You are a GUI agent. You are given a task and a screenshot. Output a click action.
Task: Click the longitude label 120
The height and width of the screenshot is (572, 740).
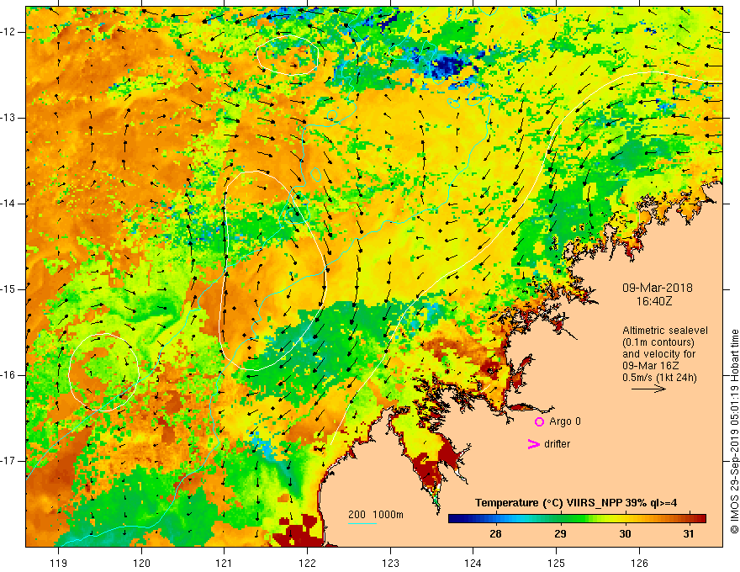(141, 563)
